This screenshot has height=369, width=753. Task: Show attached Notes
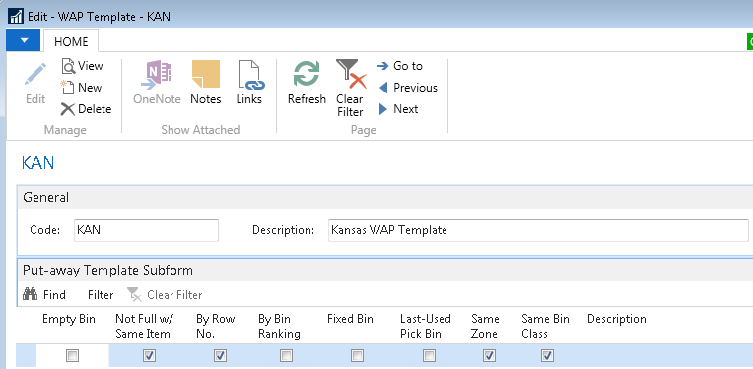pyautogui.click(x=206, y=83)
